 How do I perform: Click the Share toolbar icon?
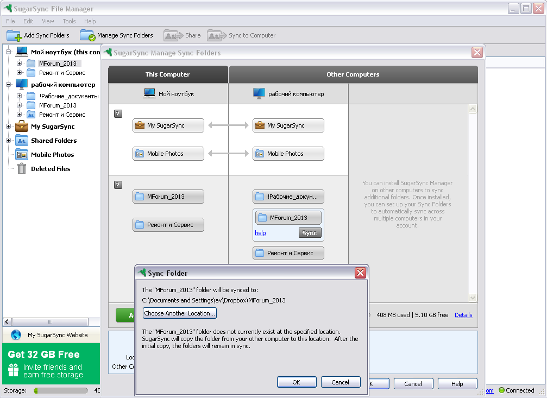(x=173, y=36)
